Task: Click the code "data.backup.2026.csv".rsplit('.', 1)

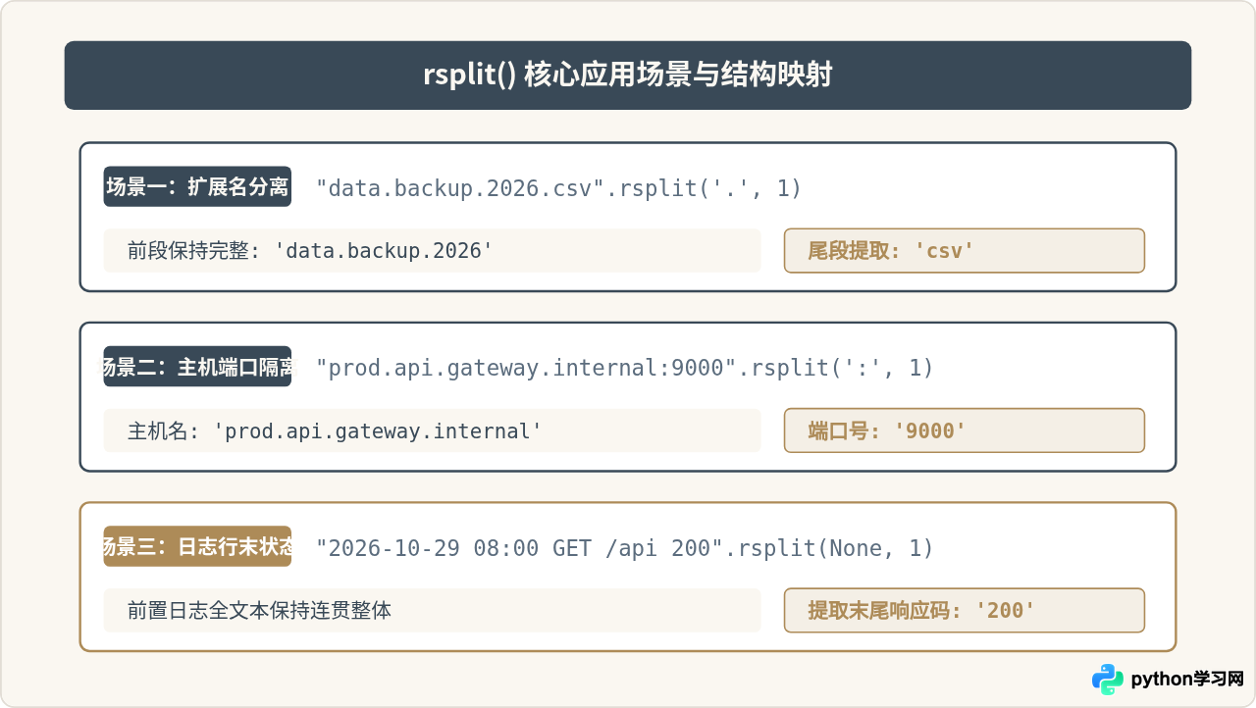Action: (x=558, y=187)
